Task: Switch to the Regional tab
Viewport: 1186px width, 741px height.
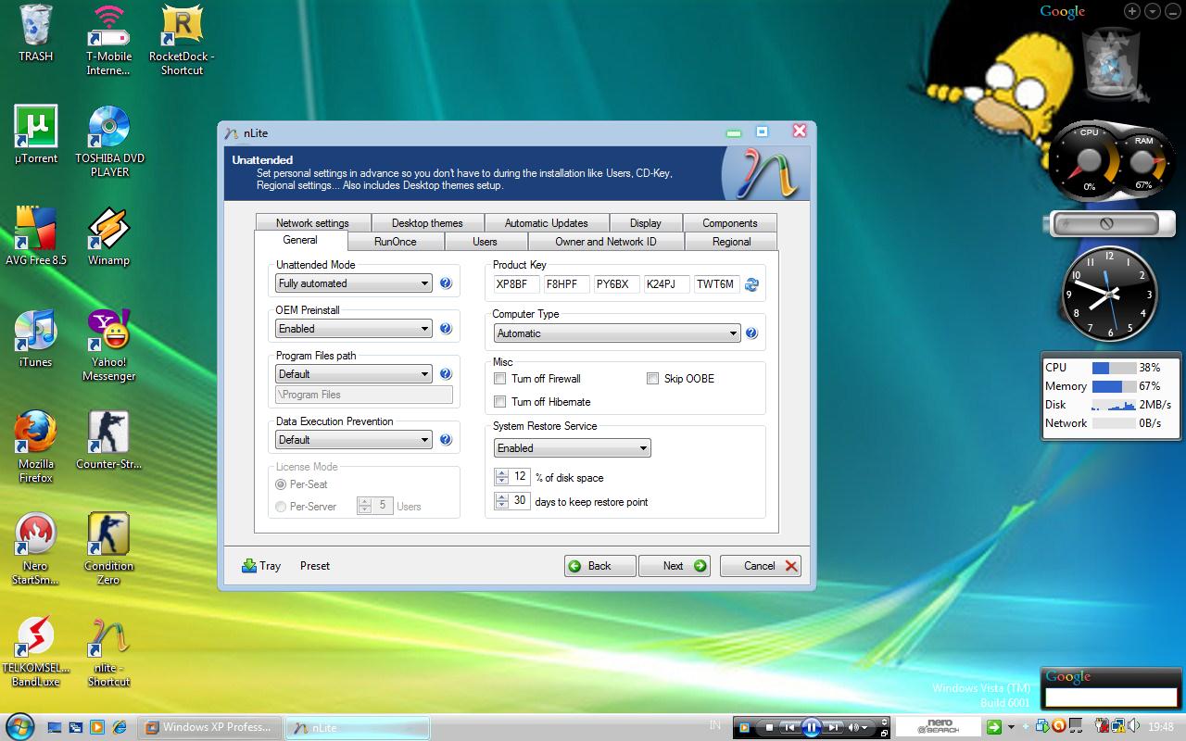Action: [x=732, y=242]
